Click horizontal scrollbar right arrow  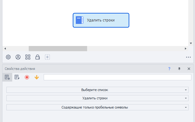click(x=186, y=48)
